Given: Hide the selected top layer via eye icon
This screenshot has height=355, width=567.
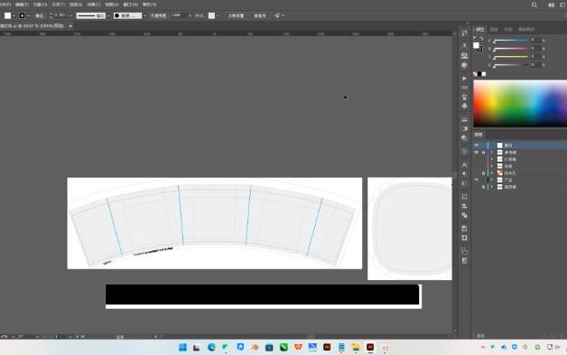Looking at the screenshot, I should pyautogui.click(x=476, y=145).
